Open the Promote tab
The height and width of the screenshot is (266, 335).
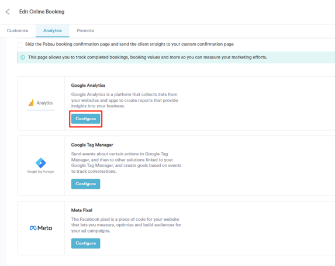(85, 30)
